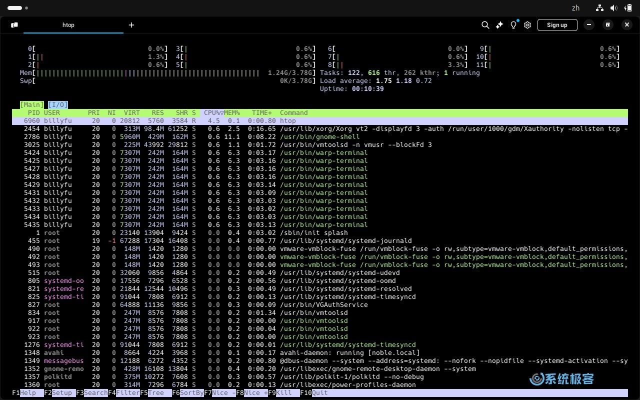Switch to htop's I/O screen tab
This screenshot has width=640, height=400.
pyautogui.click(x=58, y=105)
